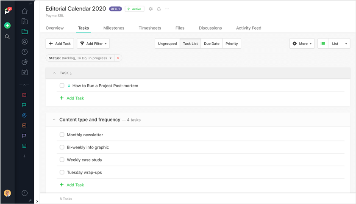The height and width of the screenshot is (204, 356).
Task: Collapse the Content type and frequency group
Action: pos(54,120)
